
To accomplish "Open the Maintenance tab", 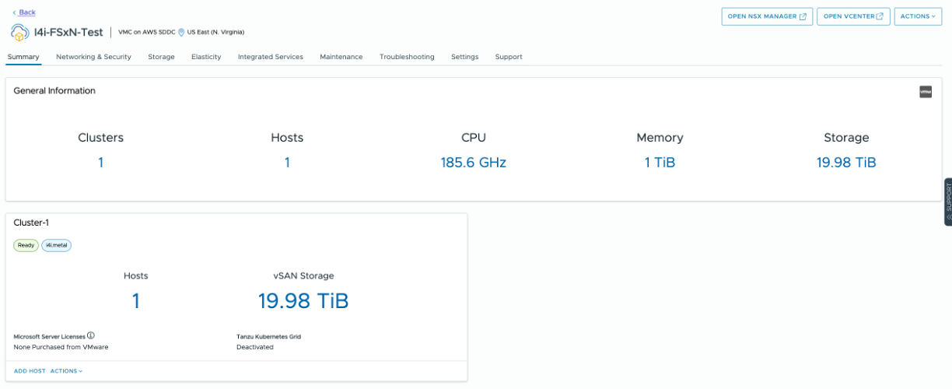I will [x=341, y=57].
